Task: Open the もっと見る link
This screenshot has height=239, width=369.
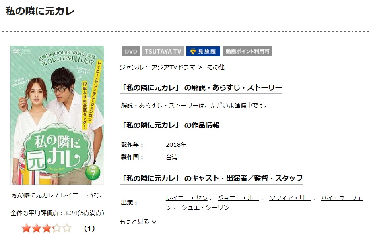Action: pyautogui.click(x=134, y=222)
